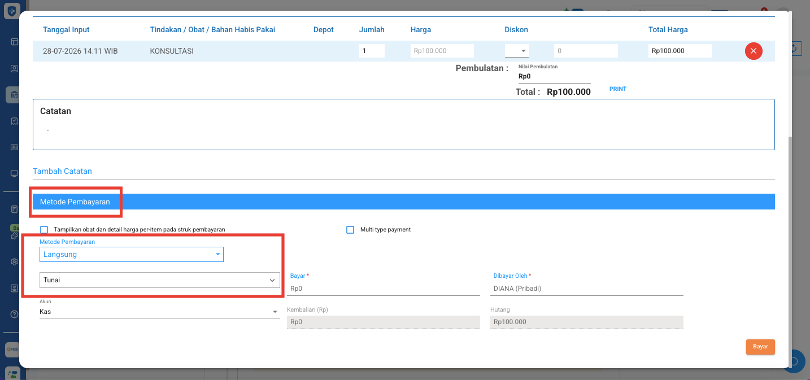
Task: Expand the Metode Pembayaran Langsung dropdown
Action: (x=132, y=255)
